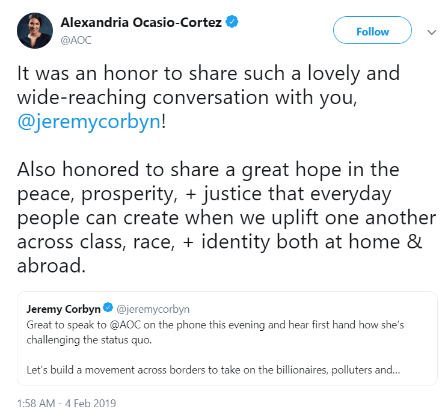Click Jeremy Corbyn's name in quoted tweet
This screenshot has width=448, height=418.
tap(63, 309)
